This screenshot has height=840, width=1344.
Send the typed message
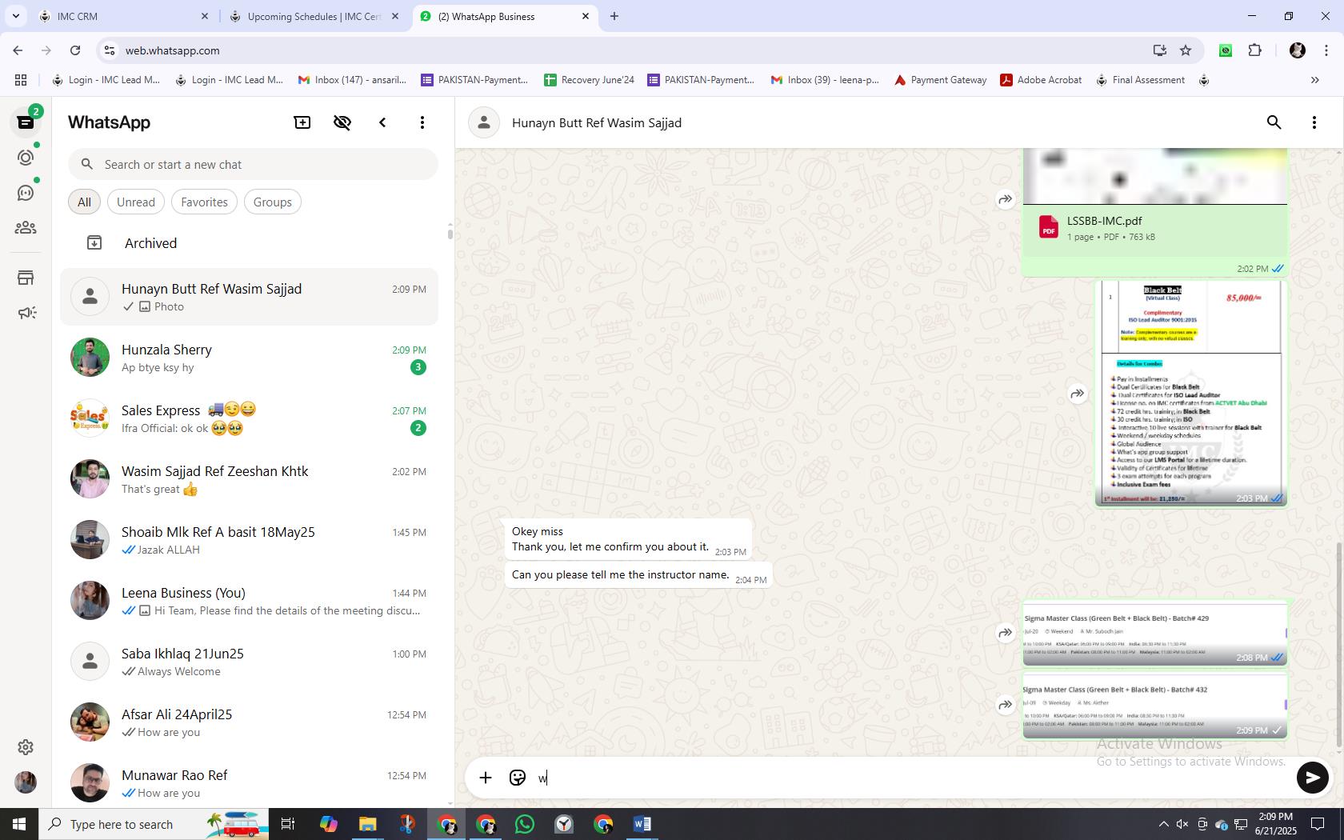(x=1313, y=778)
